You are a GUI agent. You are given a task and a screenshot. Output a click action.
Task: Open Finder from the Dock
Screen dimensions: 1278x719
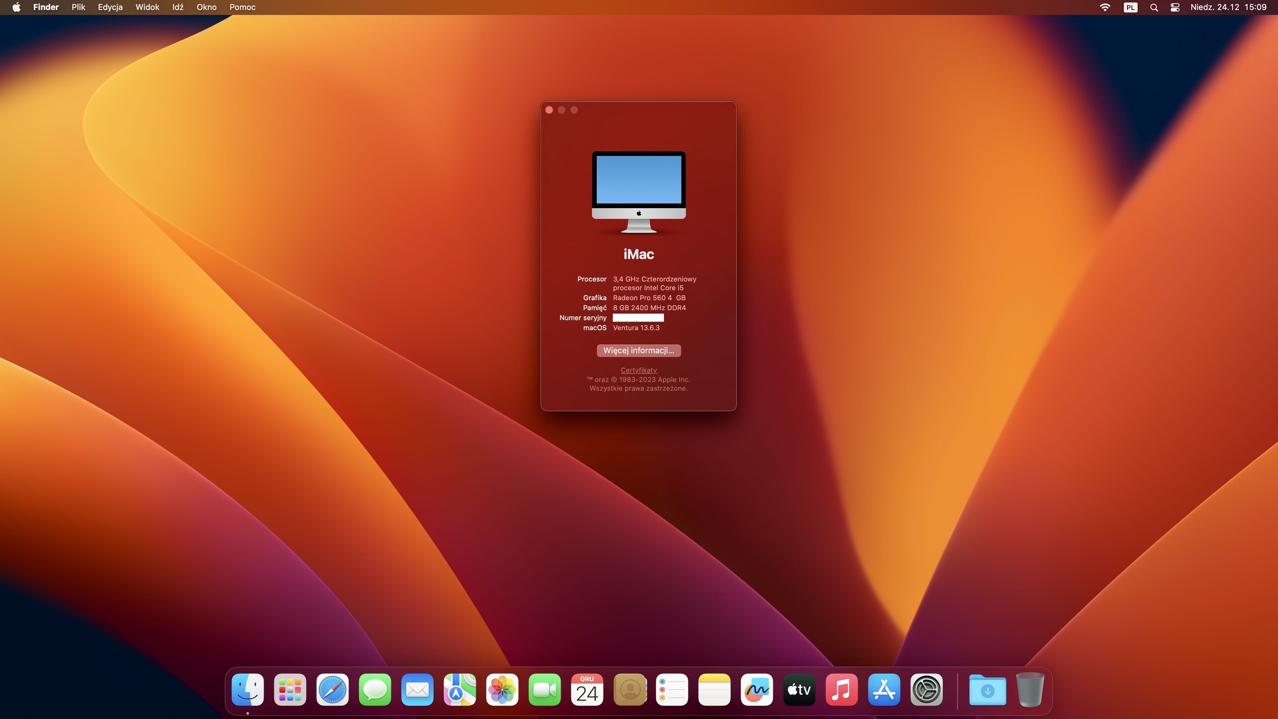pos(247,689)
